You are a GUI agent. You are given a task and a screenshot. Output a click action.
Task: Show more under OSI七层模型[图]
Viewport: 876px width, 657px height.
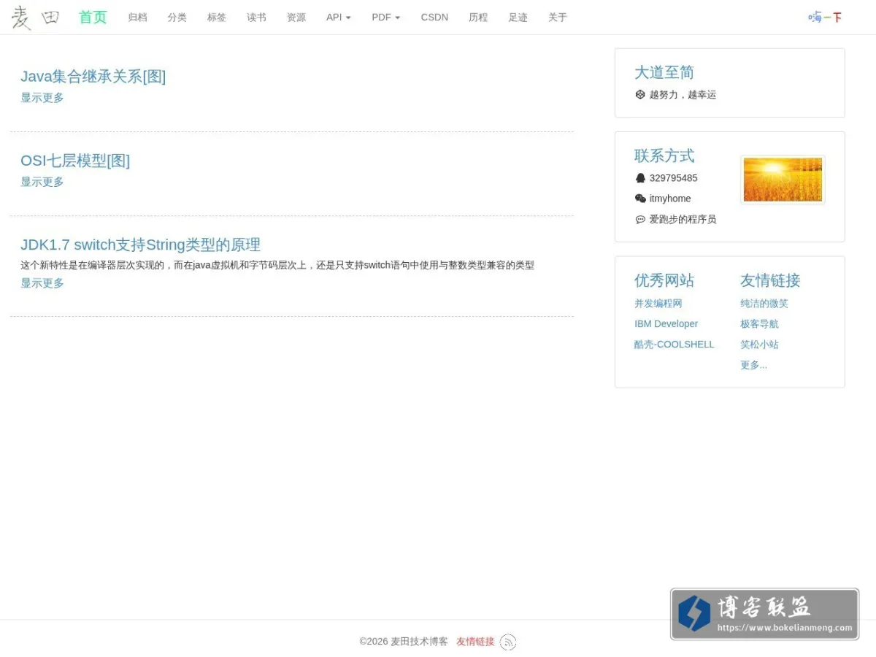click(x=42, y=182)
